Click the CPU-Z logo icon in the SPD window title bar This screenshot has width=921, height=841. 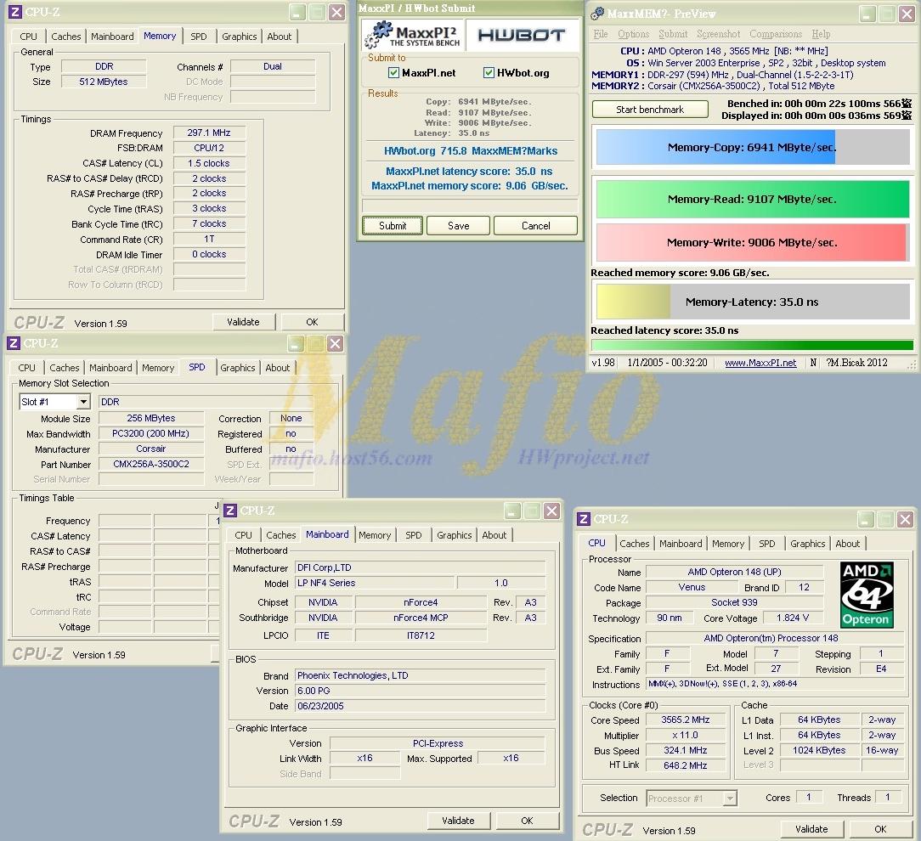click(x=14, y=343)
